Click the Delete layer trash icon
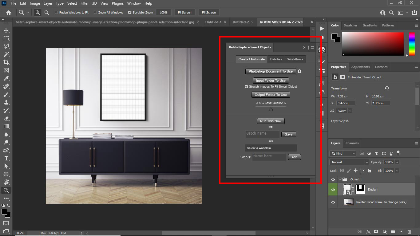 coord(409,231)
